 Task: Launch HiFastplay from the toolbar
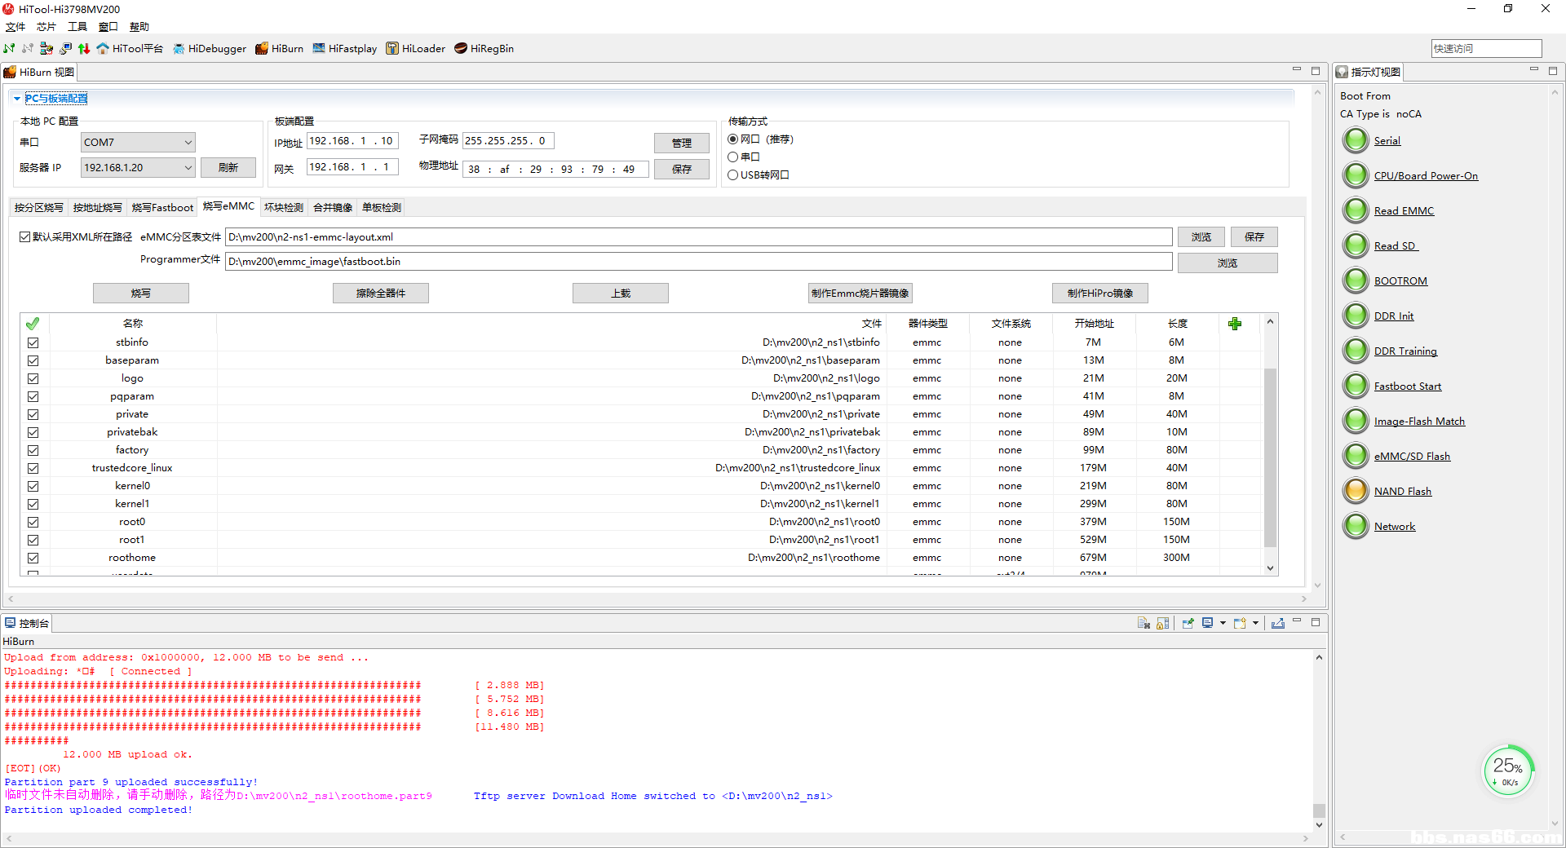[345, 49]
